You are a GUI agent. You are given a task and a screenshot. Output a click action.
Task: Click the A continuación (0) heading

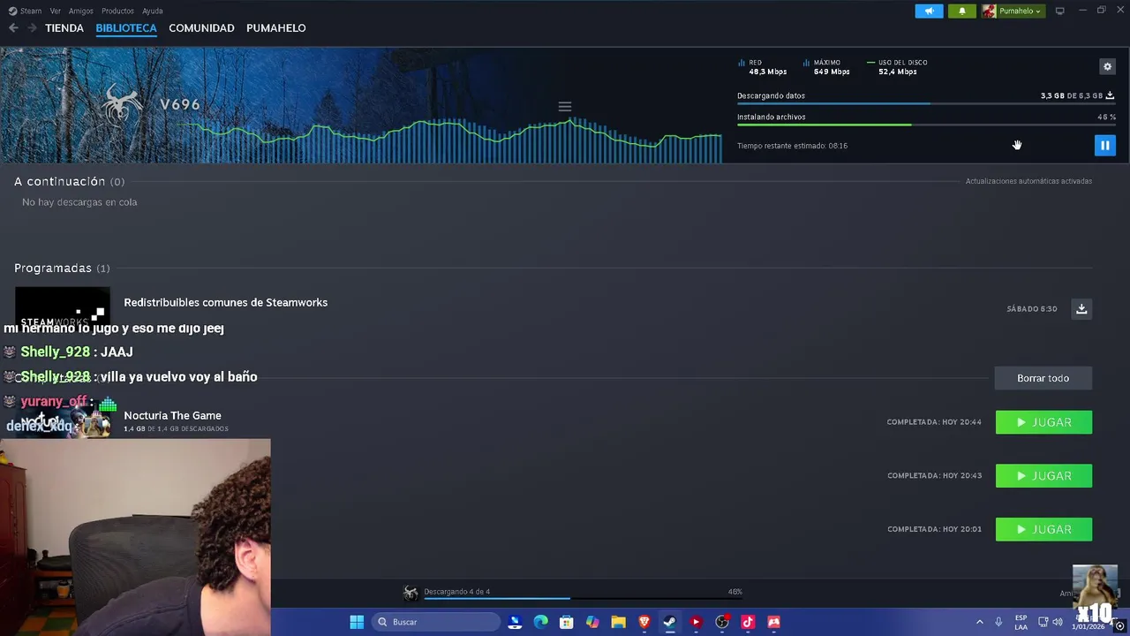tap(69, 181)
